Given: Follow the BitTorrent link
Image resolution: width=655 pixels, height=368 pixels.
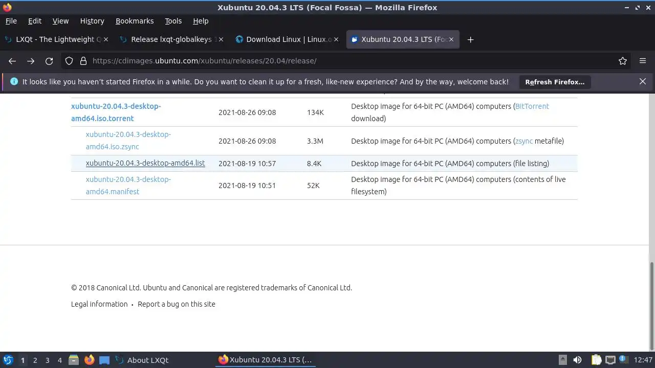Looking at the screenshot, I should (x=532, y=106).
